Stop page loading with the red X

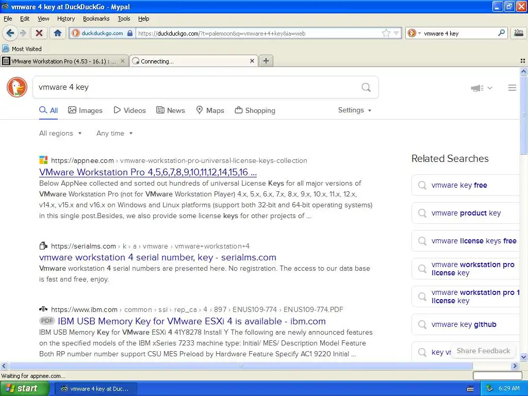point(39,33)
